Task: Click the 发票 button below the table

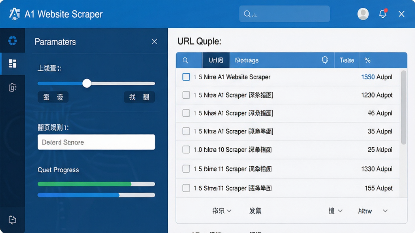Action: click(255, 211)
